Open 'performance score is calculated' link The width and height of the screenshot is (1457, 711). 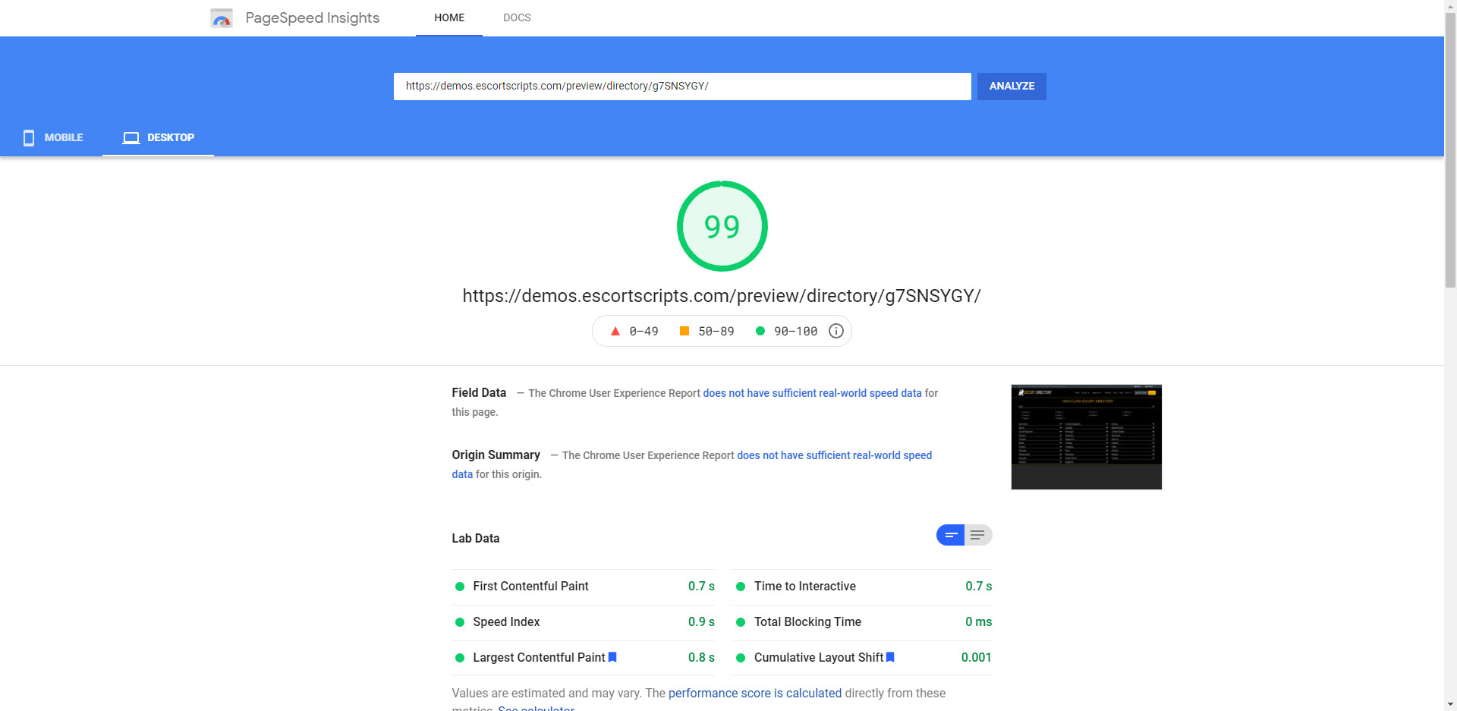tap(755, 693)
